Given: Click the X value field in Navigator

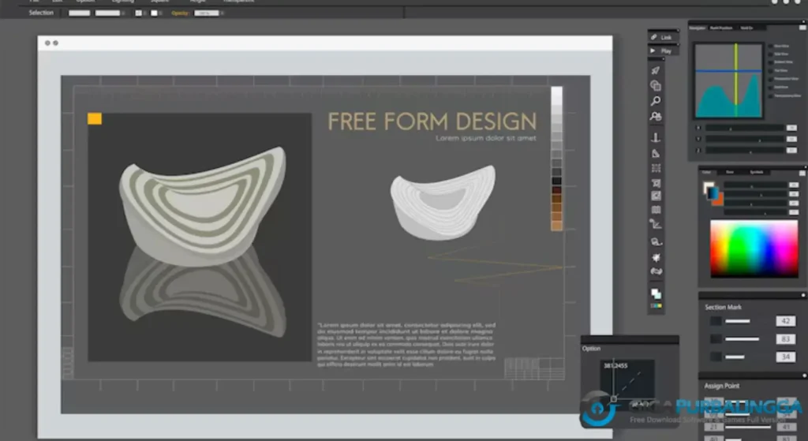Looking at the screenshot, I should coord(791,128).
